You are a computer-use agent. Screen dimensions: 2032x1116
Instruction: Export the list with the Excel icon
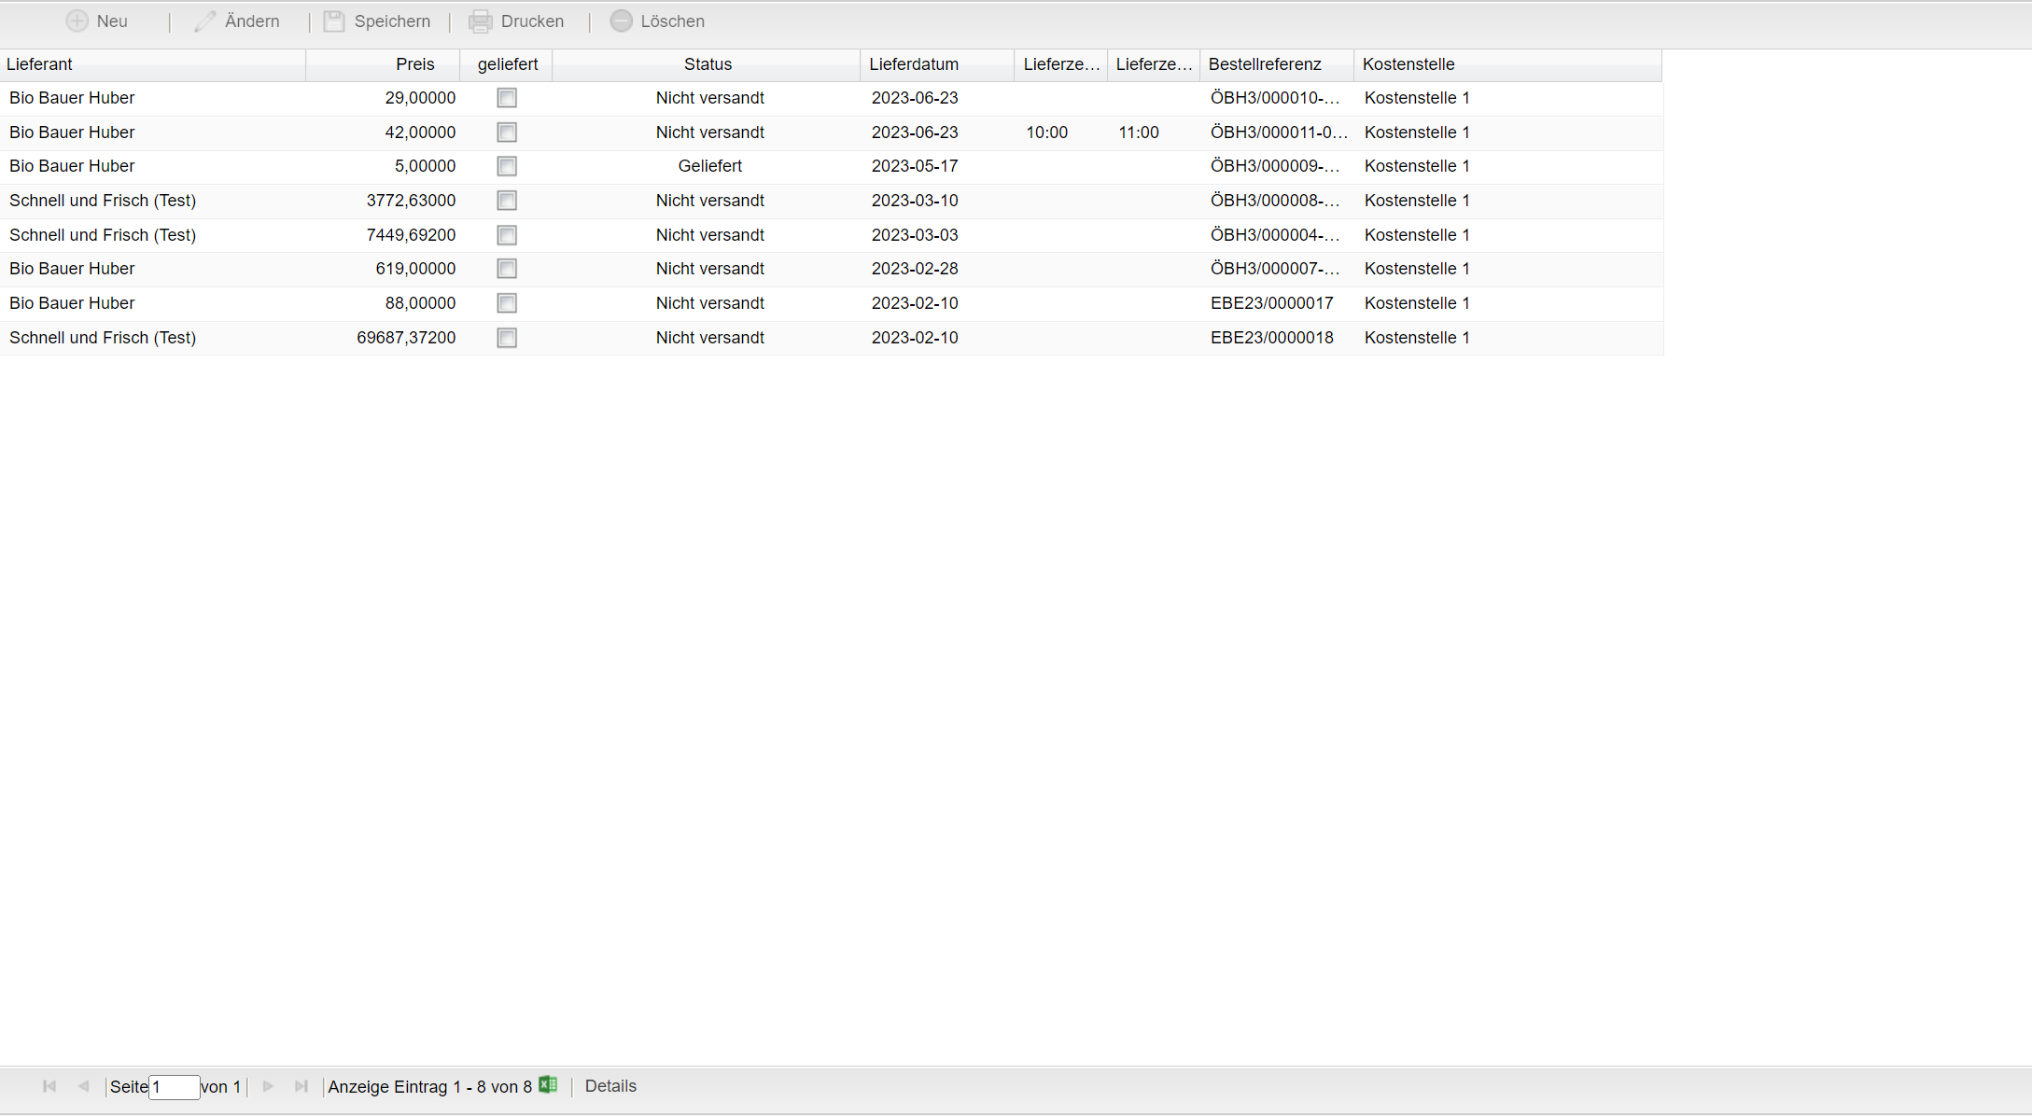(548, 1084)
